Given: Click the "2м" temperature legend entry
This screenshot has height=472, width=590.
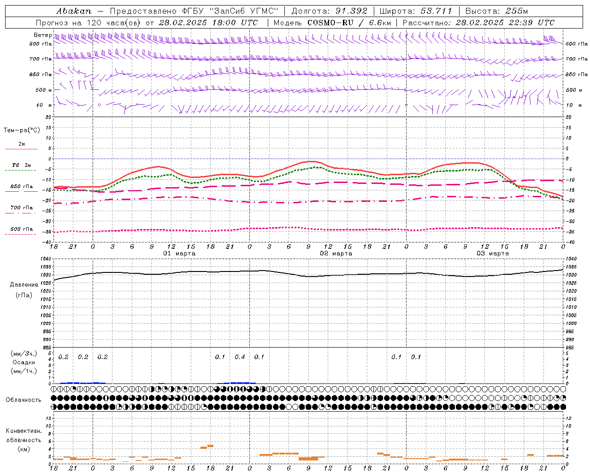Looking at the screenshot, I should pos(22,144).
